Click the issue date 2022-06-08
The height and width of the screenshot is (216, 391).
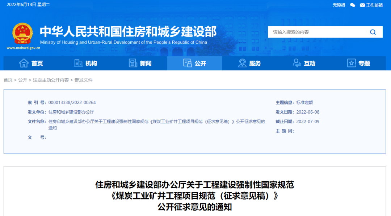coord(308,112)
